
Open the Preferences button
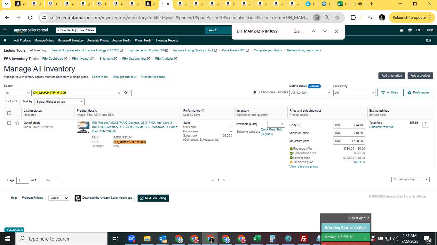pos(418,93)
